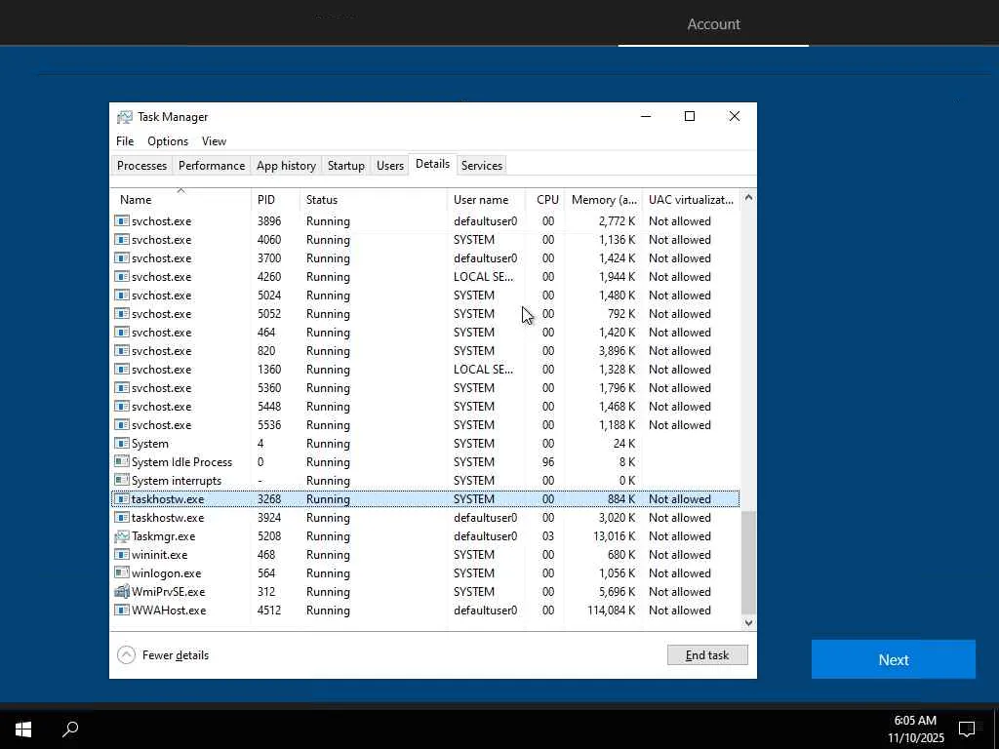
Task: Click icon of taskhostw.exe PID 3924
Action: (x=122, y=518)
